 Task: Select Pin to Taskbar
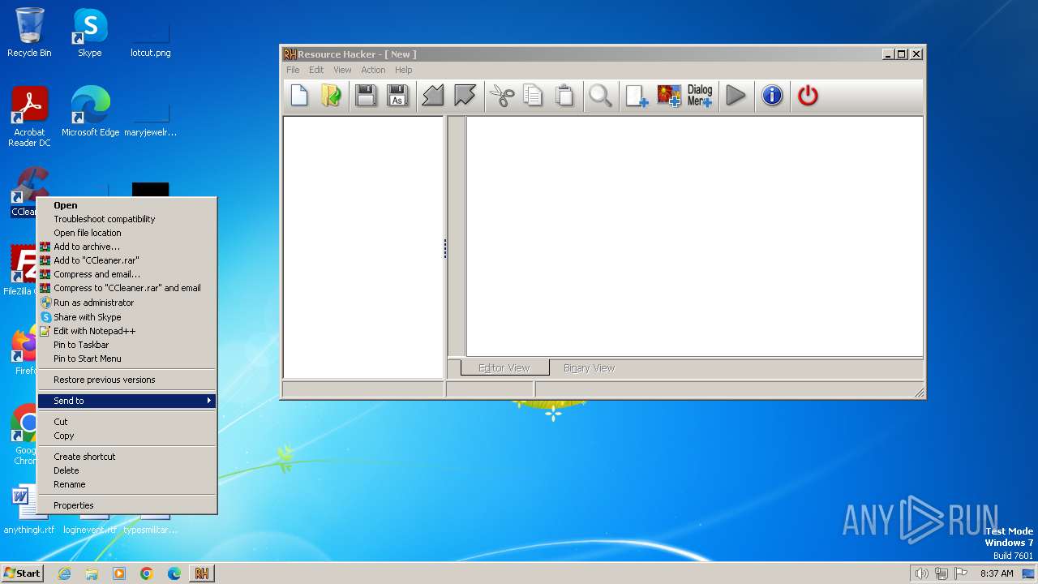tap(127, 345)
